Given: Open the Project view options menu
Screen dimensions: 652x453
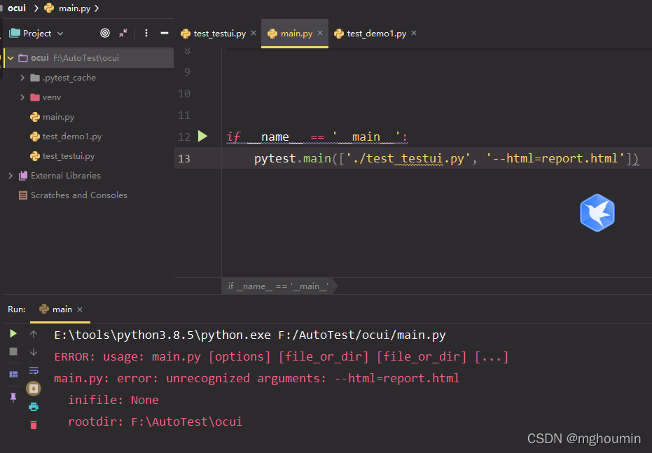Looking at the screenshot, I should pyautogui.click(x=145, y=33).
